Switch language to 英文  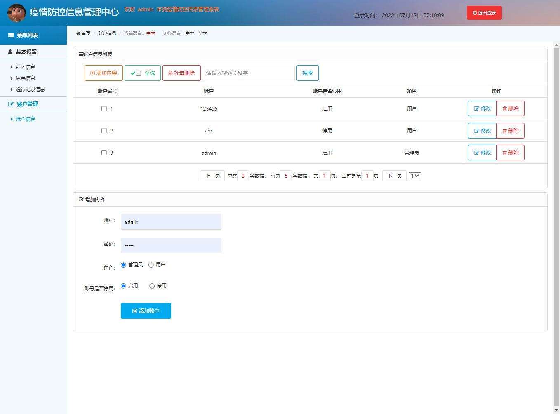coord(202,33)
